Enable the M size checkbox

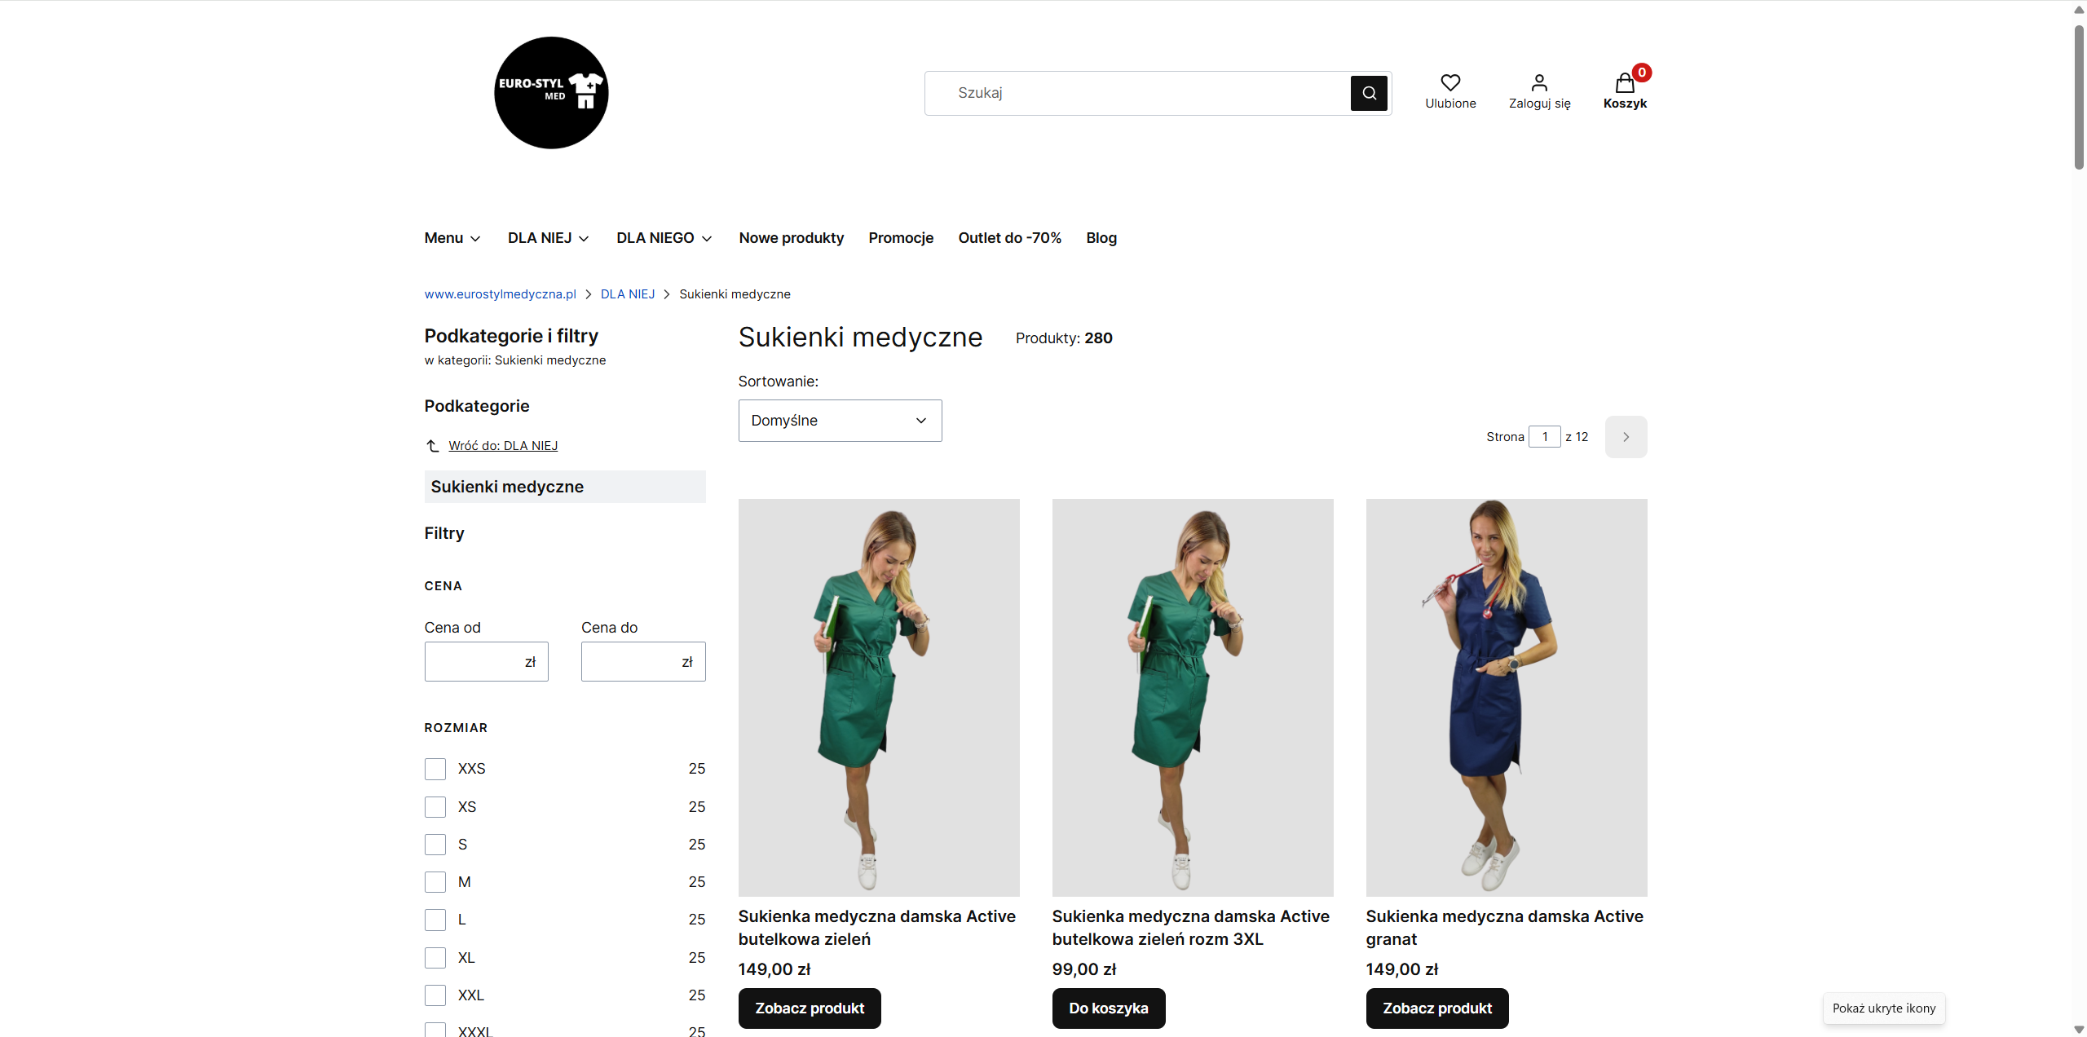coord(435,881)
